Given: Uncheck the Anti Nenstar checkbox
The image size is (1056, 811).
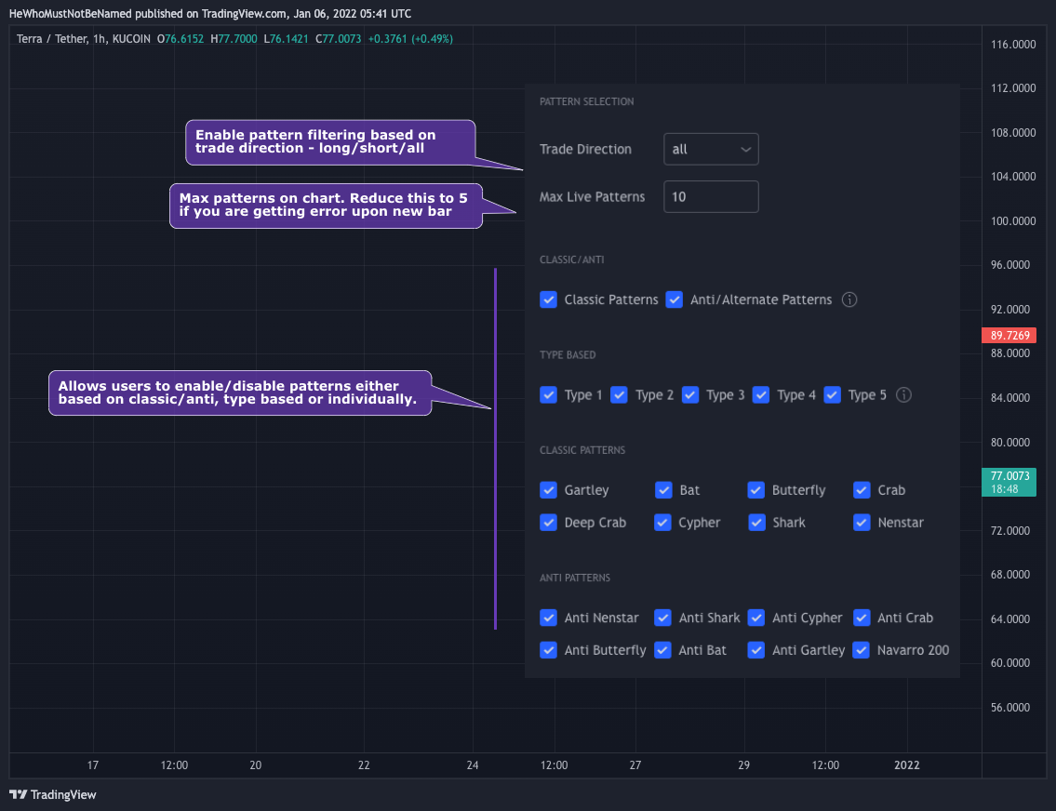Looking at the screenshot, I should point(548,618).
